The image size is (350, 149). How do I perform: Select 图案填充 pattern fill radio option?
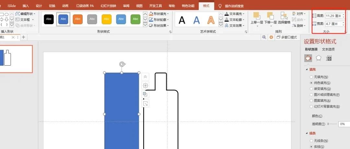[x=320, y=101]
